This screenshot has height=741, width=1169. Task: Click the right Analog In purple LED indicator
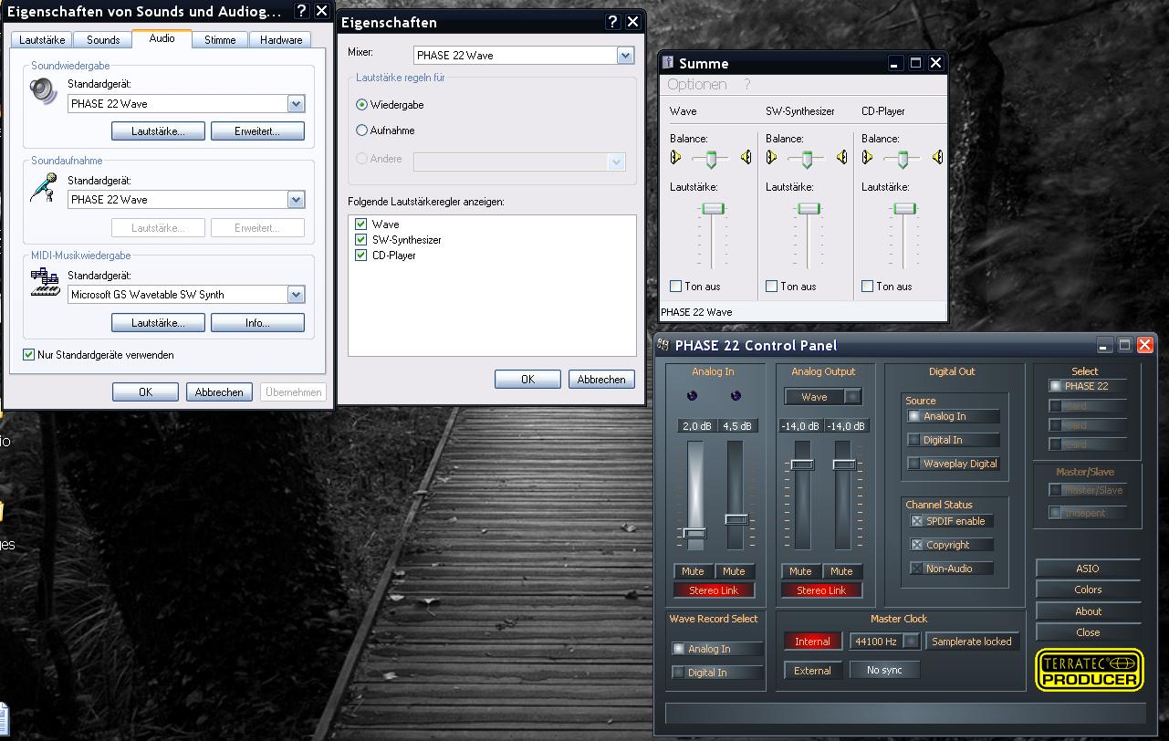(x=736, y=395)
